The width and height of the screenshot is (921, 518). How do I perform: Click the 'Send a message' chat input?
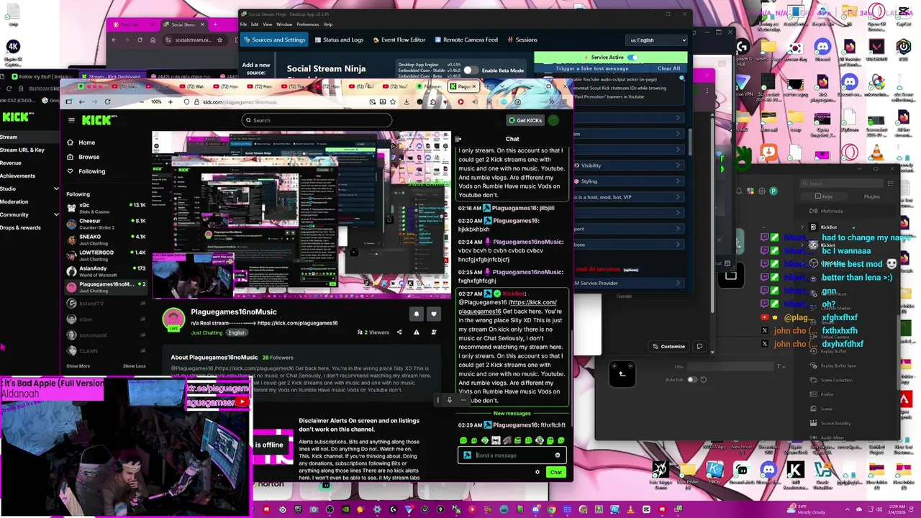512,455
